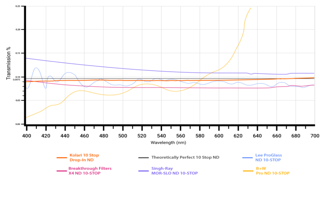Select the Breakthrough Filters X4 ND label

pos(90,171)
